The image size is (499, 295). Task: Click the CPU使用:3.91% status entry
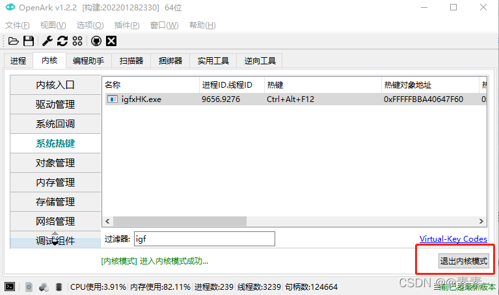click(98, 287)
